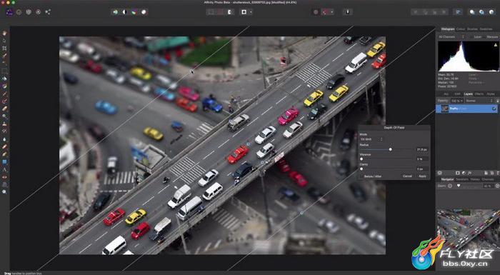Select the Gradient tool
The image size is (500, 275).
click(4, 86)
